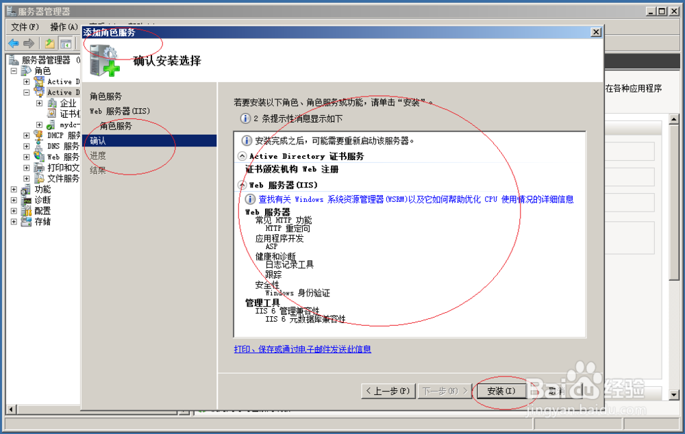Collapse the Web 服务器(IIS) section chevron
The width and height of the screenshot is (685, 434).
point(243,185)
